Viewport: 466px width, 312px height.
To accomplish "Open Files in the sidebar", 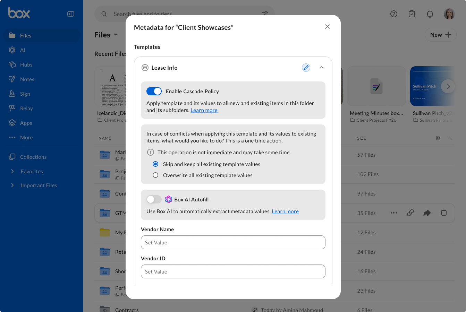I will pyautogui.click(x=42, y=35).
